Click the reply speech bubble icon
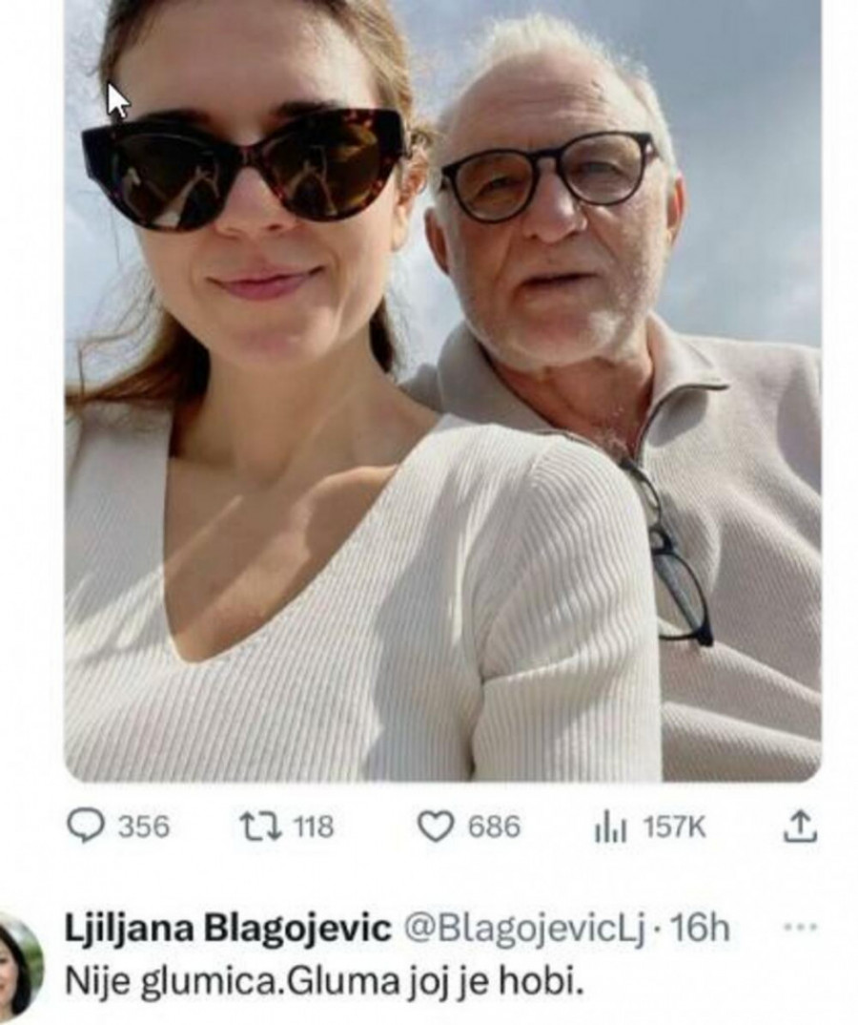This screenshot has height=1025, width=858. 87,826
